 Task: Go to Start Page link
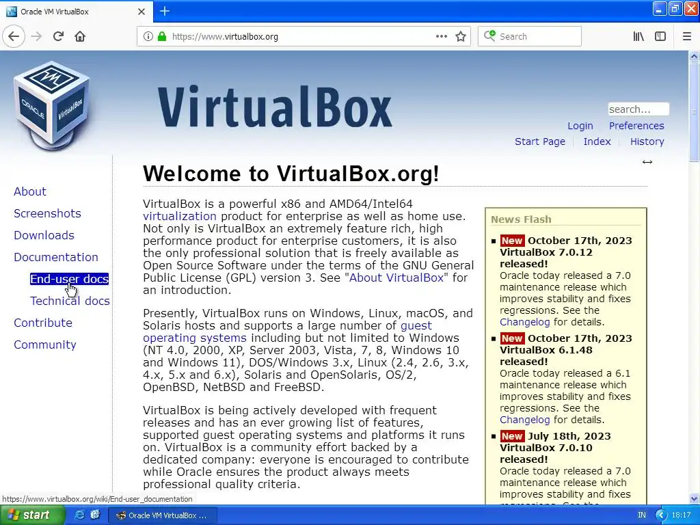click(x=540, y=142)
